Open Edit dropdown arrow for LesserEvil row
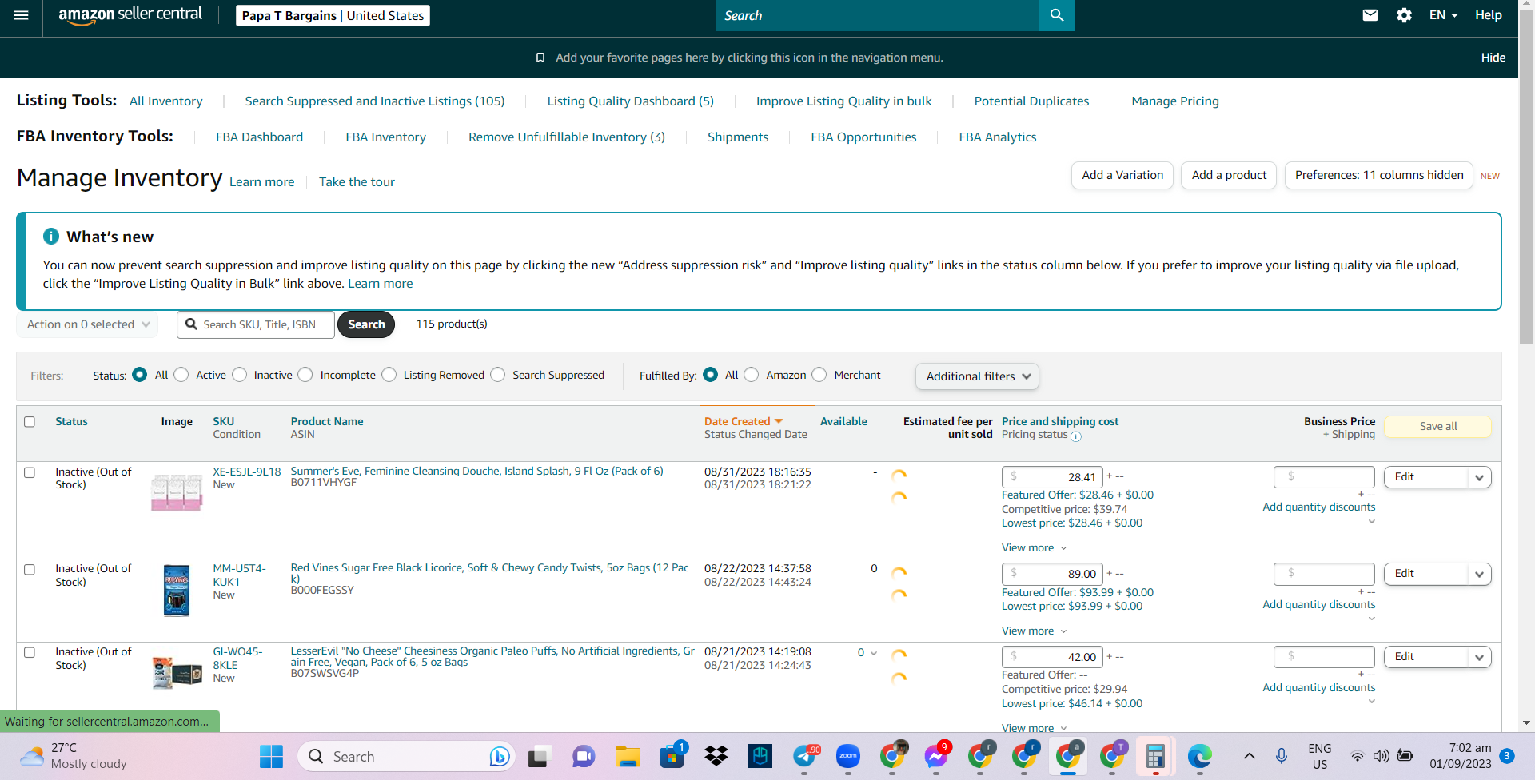The width and height of the screenshot is (1535, 780). pyautogui.click(x=1480, y=658)
